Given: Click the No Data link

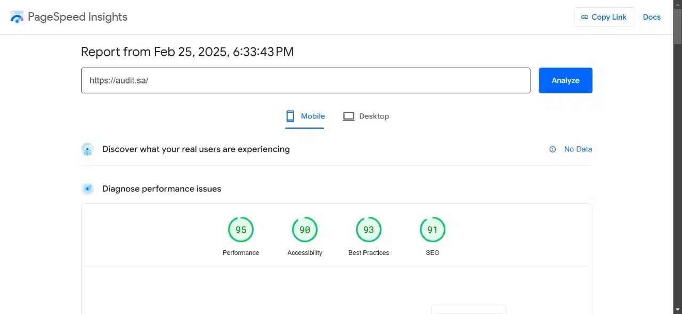Looking at the screenshot, I should coord(578,149).
